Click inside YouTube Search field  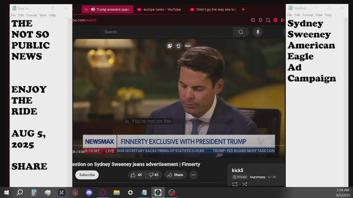pyautogui.click(x=167, y=32)
